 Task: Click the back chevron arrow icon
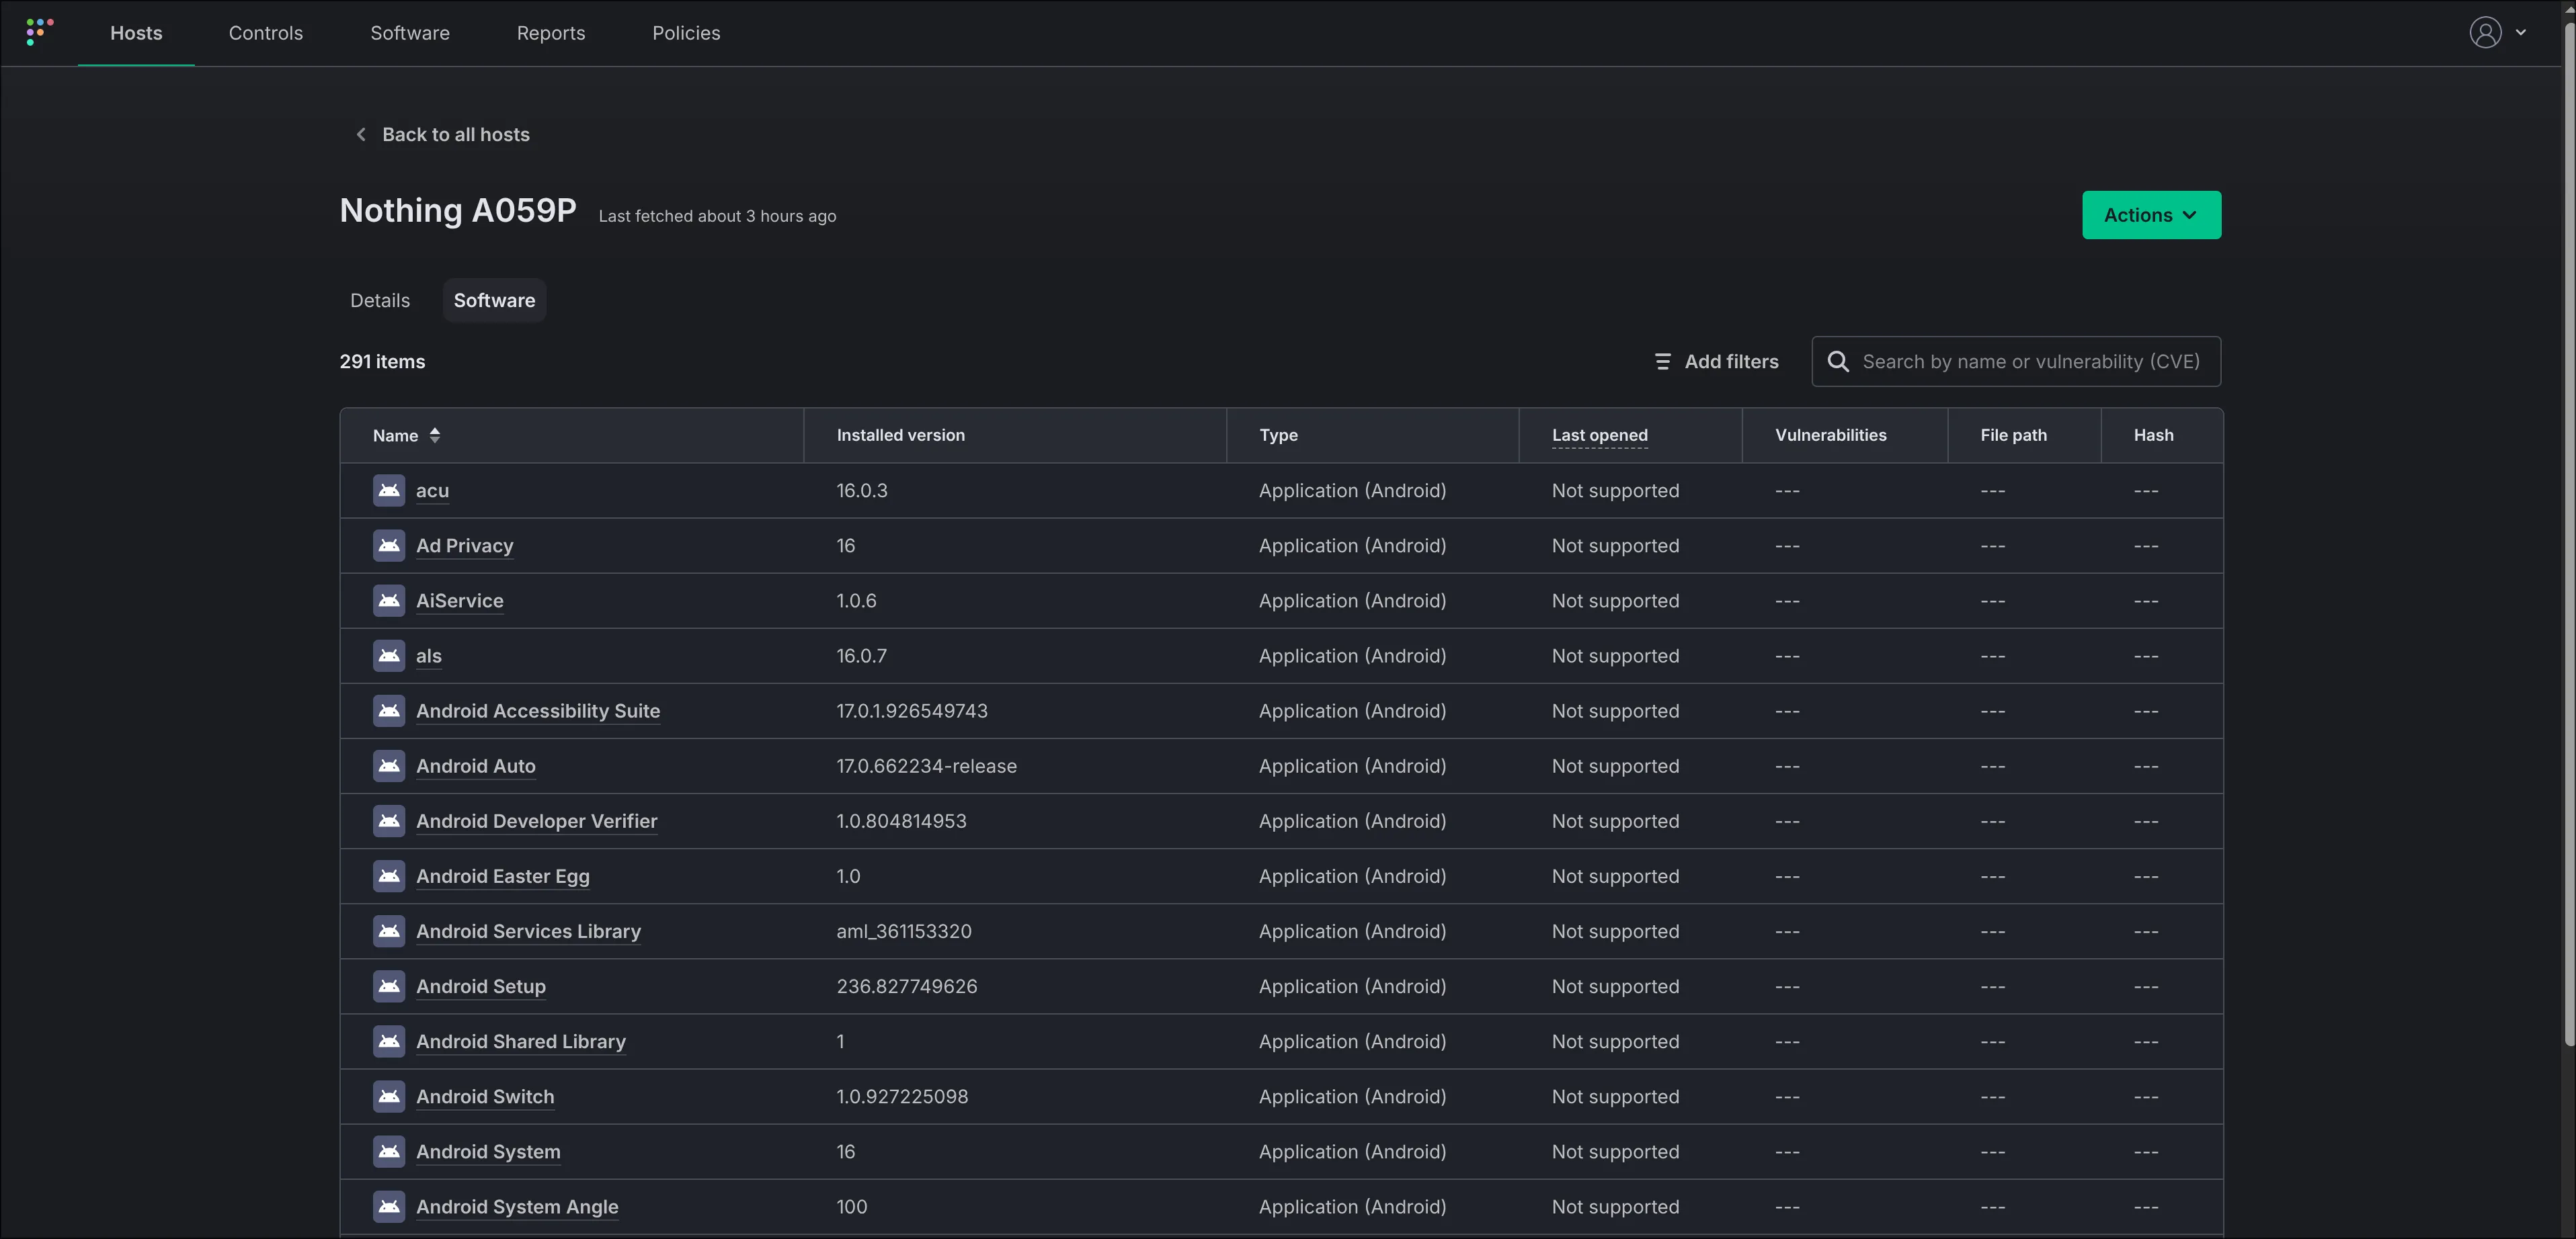361,134
